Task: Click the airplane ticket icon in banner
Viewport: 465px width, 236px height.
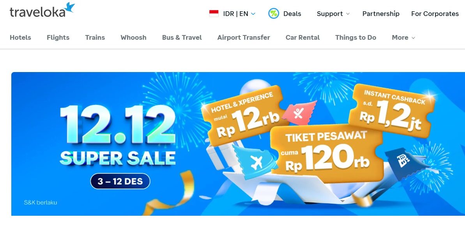Action: click(256, 162)
